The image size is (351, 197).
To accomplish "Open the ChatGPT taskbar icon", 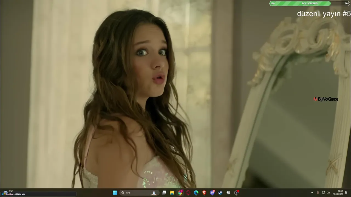I will tap(228, 193).
